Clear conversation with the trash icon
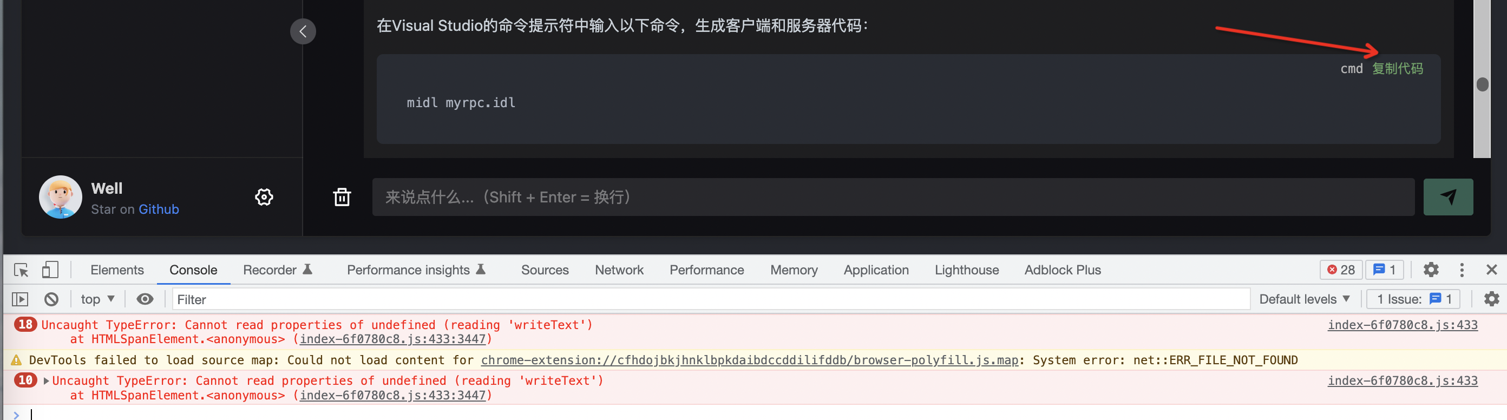Image resolution: width=1507 pixels, height=420 pixels. pyautogui.click(x=342, y=197)
